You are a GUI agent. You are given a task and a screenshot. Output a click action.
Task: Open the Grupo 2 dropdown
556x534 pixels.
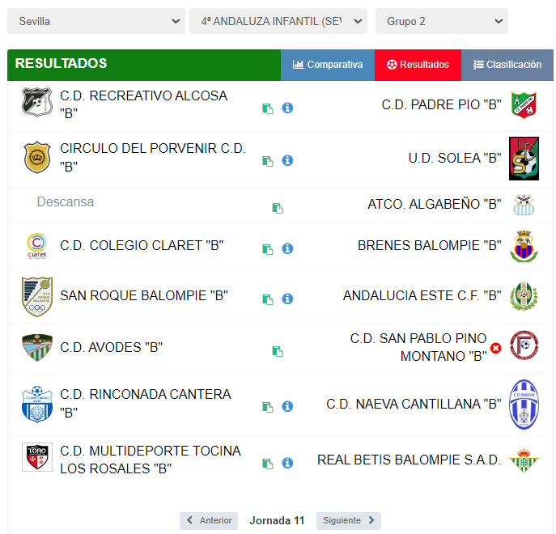441,21
